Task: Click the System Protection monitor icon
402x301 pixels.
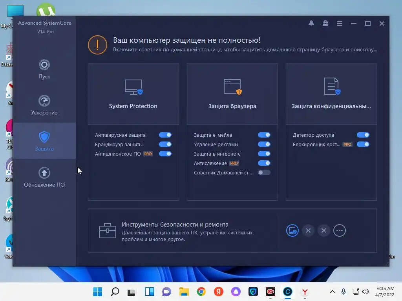Action: pos(133,87)
